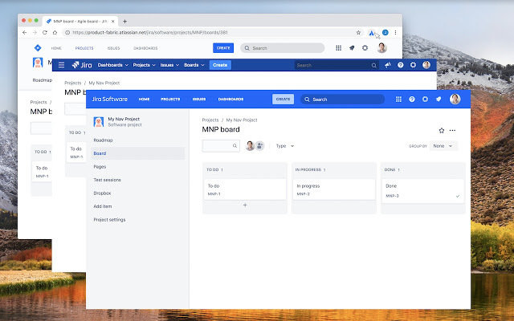The height and width of the screenshot is (321, 514).
Task: Open Pages in the project sidebar
Action: point(137,167)
